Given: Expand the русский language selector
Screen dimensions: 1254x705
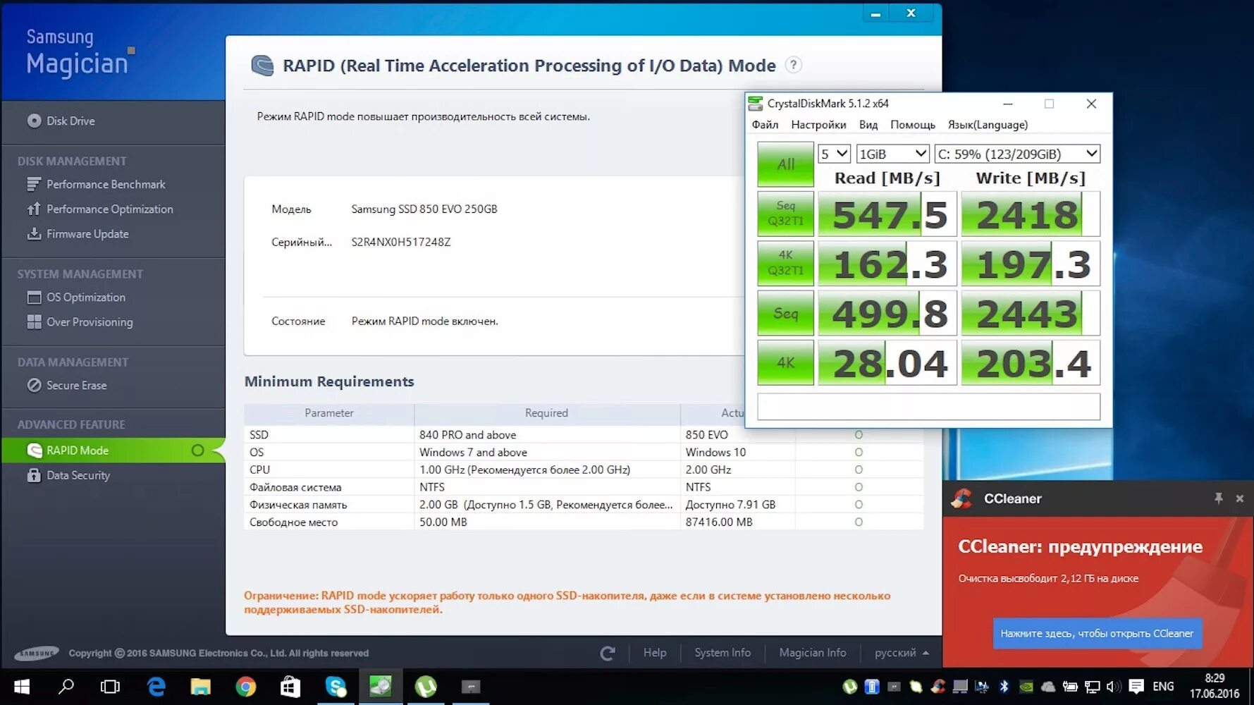Looking at the screenshot, I should [902, 653].
